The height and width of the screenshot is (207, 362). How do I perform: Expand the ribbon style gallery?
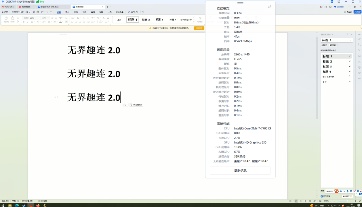[x=194, y=22]
